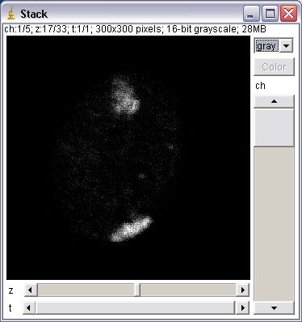Click z scrollbar track left of thumb
The width and height of the screenshot is (302, 322).
pyautogui.click(x=86, y=290)
